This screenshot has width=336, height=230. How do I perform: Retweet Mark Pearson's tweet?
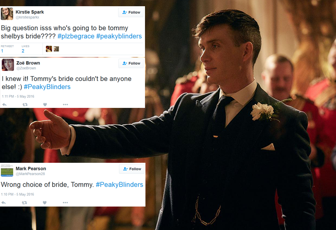[24, 203]
